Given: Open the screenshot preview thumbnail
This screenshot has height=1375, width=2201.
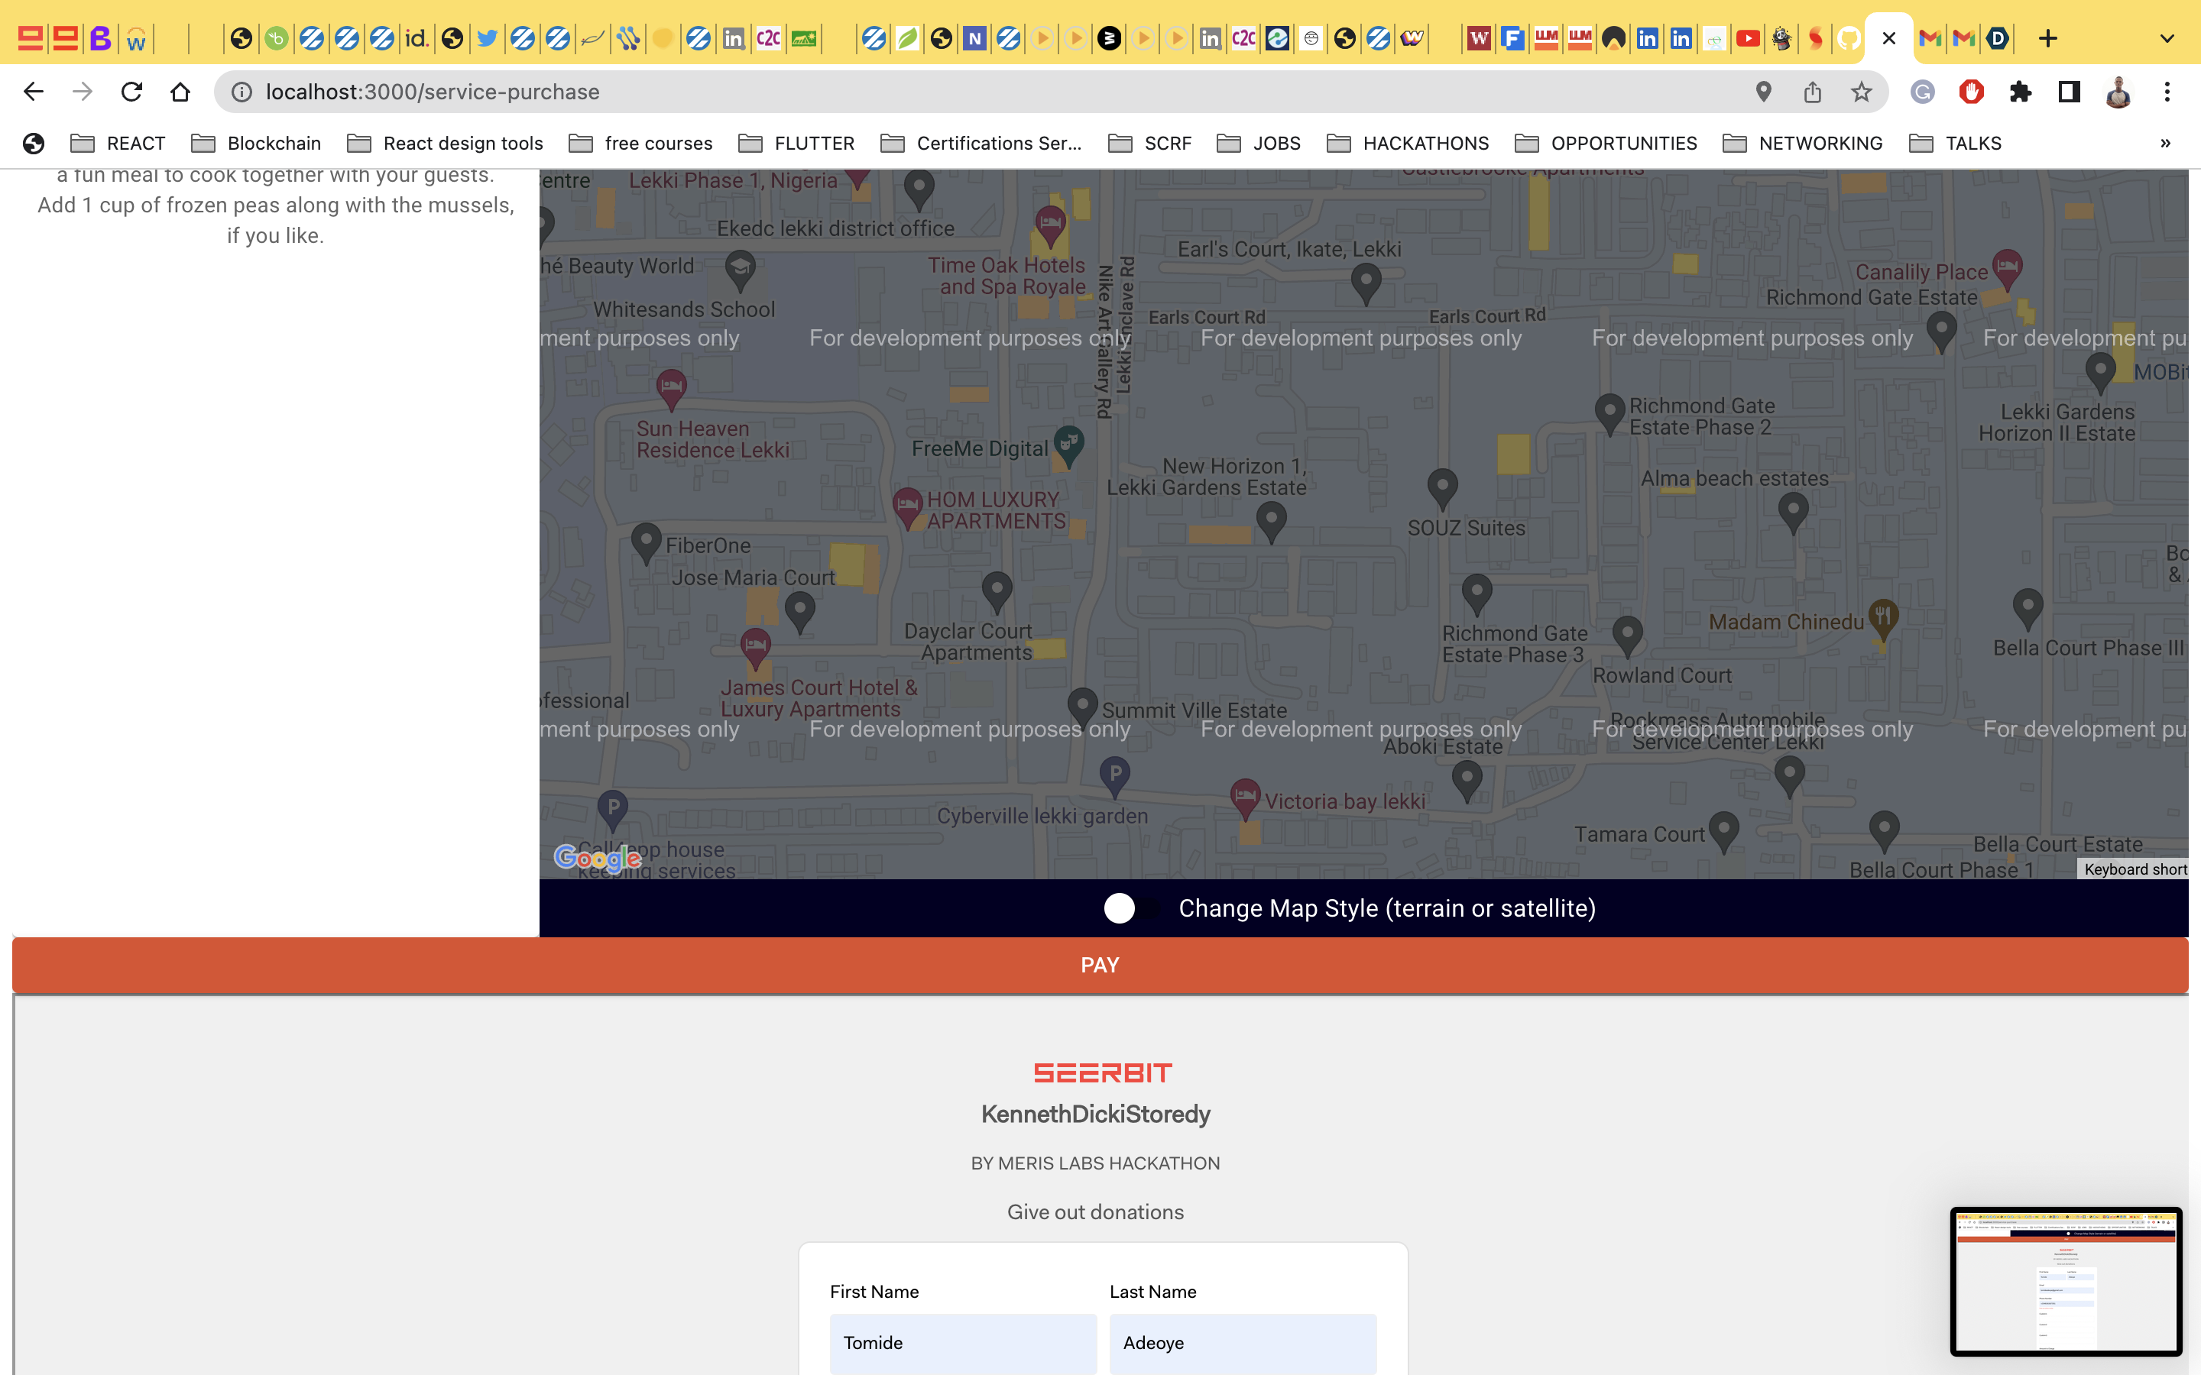Looking at the screenshot, I should tap(2066, 1281).
